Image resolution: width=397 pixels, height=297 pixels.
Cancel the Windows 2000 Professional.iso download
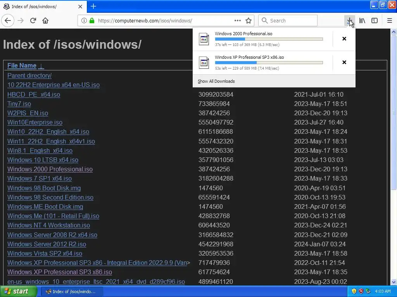(344, 39)
